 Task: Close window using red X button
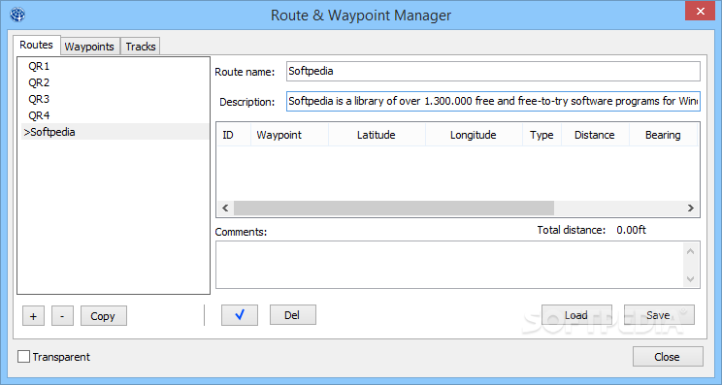pyautogui.click(x=700, y=11)
